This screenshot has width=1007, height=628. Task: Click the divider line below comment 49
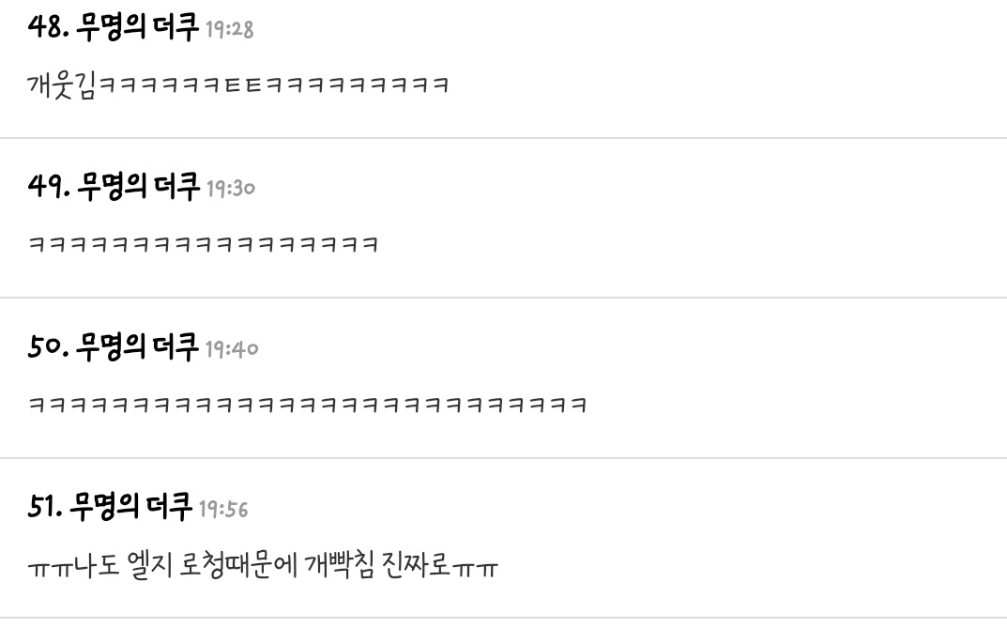pos(503,298)
